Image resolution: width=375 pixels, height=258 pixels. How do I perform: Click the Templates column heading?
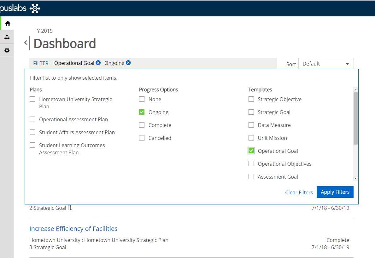point(260,89)
